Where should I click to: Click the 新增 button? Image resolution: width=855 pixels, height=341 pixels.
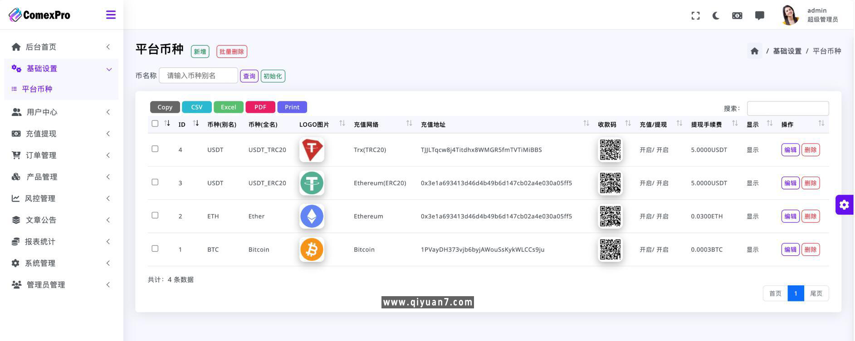point(200,52)
